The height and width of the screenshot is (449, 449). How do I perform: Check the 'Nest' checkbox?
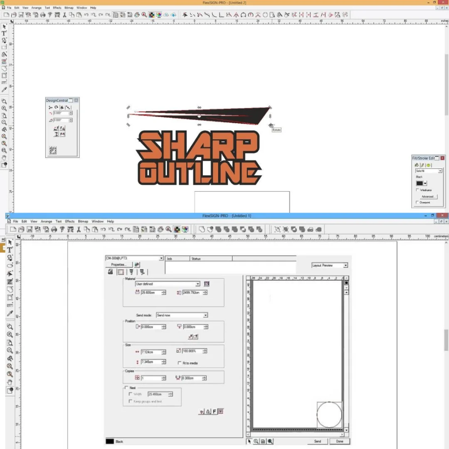pyautogui.click(x=127, y=387)
